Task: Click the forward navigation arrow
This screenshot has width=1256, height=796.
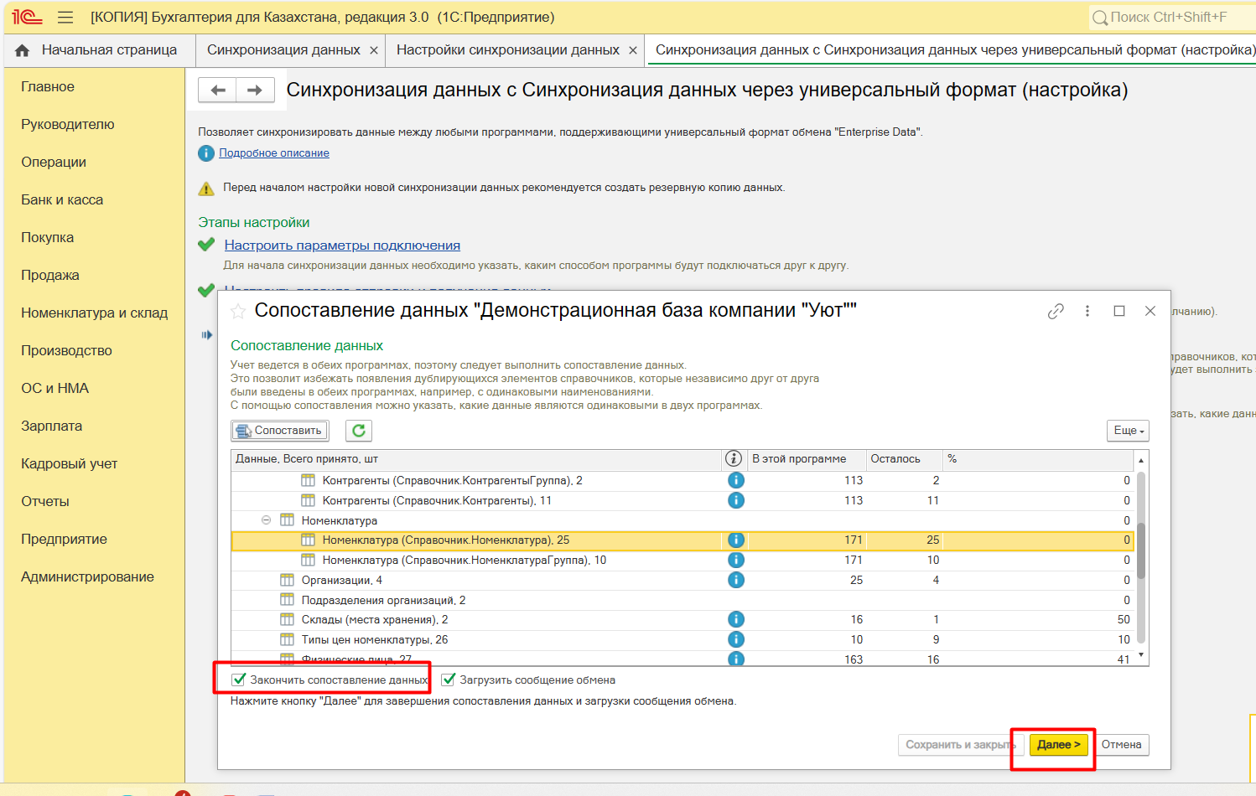Action: (255, 90)
